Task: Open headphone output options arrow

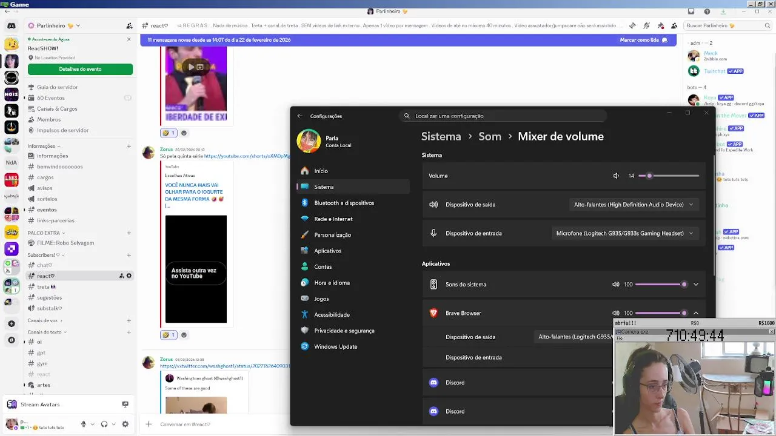Action: click(113, 424)
